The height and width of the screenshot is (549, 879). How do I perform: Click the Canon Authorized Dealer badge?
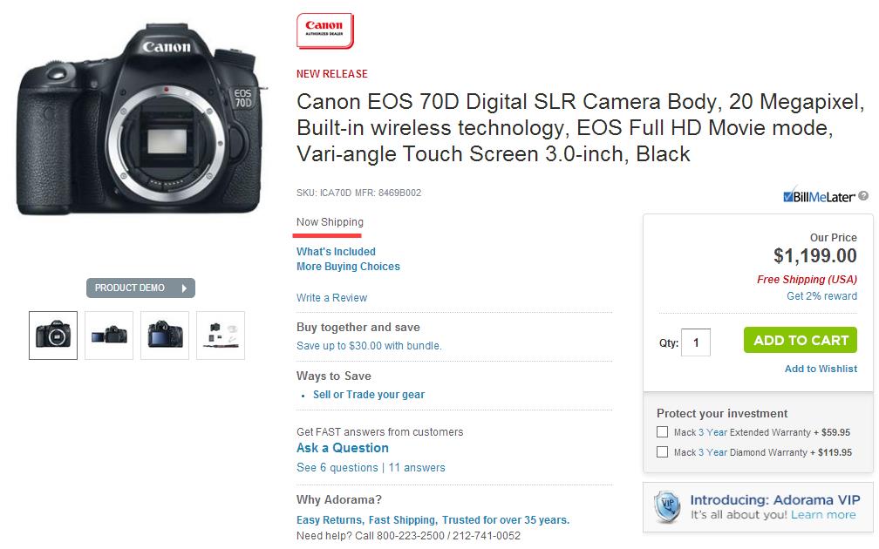[x=324, y=28]
